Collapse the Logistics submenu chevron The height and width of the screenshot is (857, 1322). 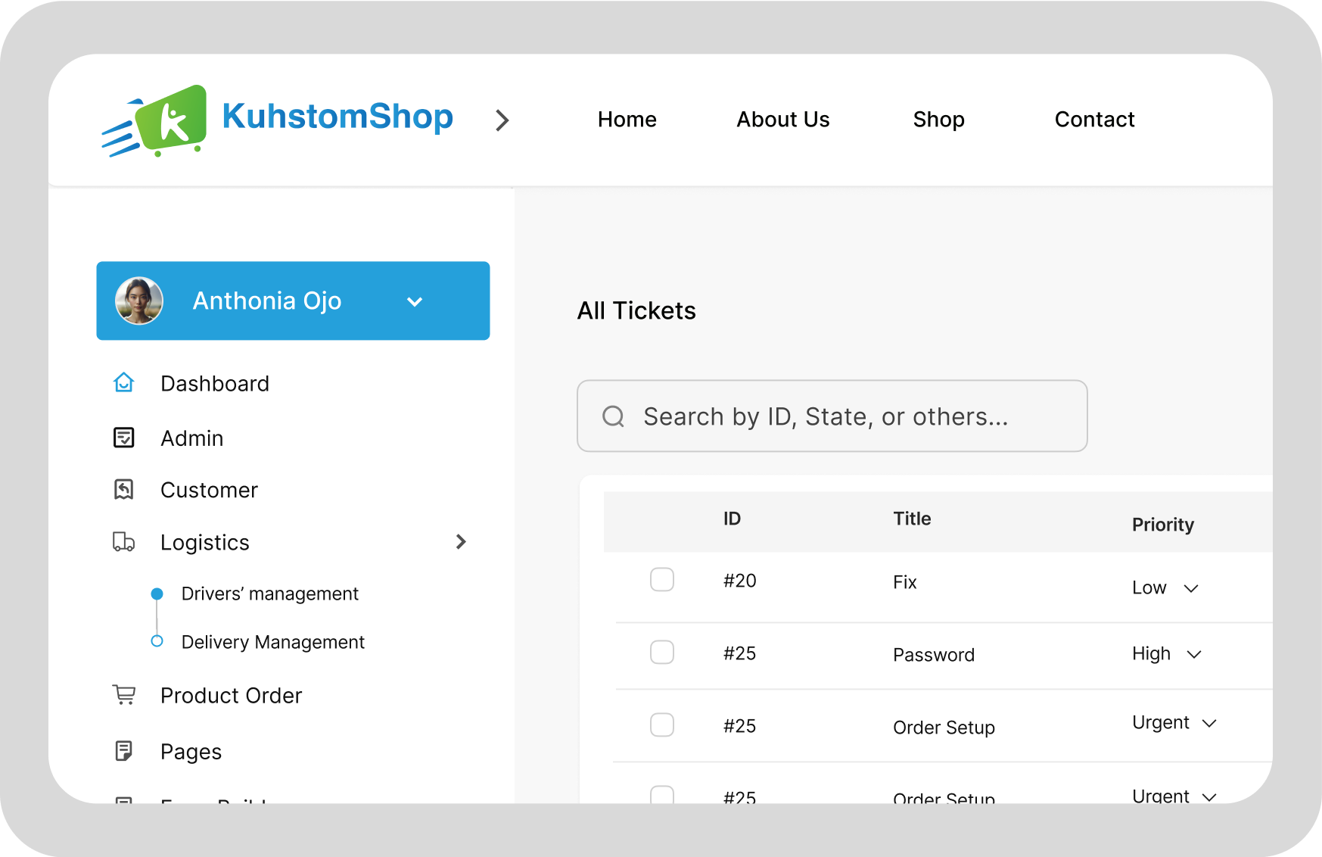[461, 542]
